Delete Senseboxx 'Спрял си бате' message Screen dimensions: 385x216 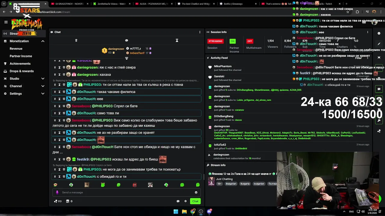[55, 106]
